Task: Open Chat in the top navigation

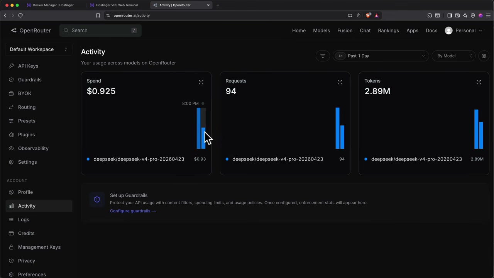Action: click(x=365, y=31)
